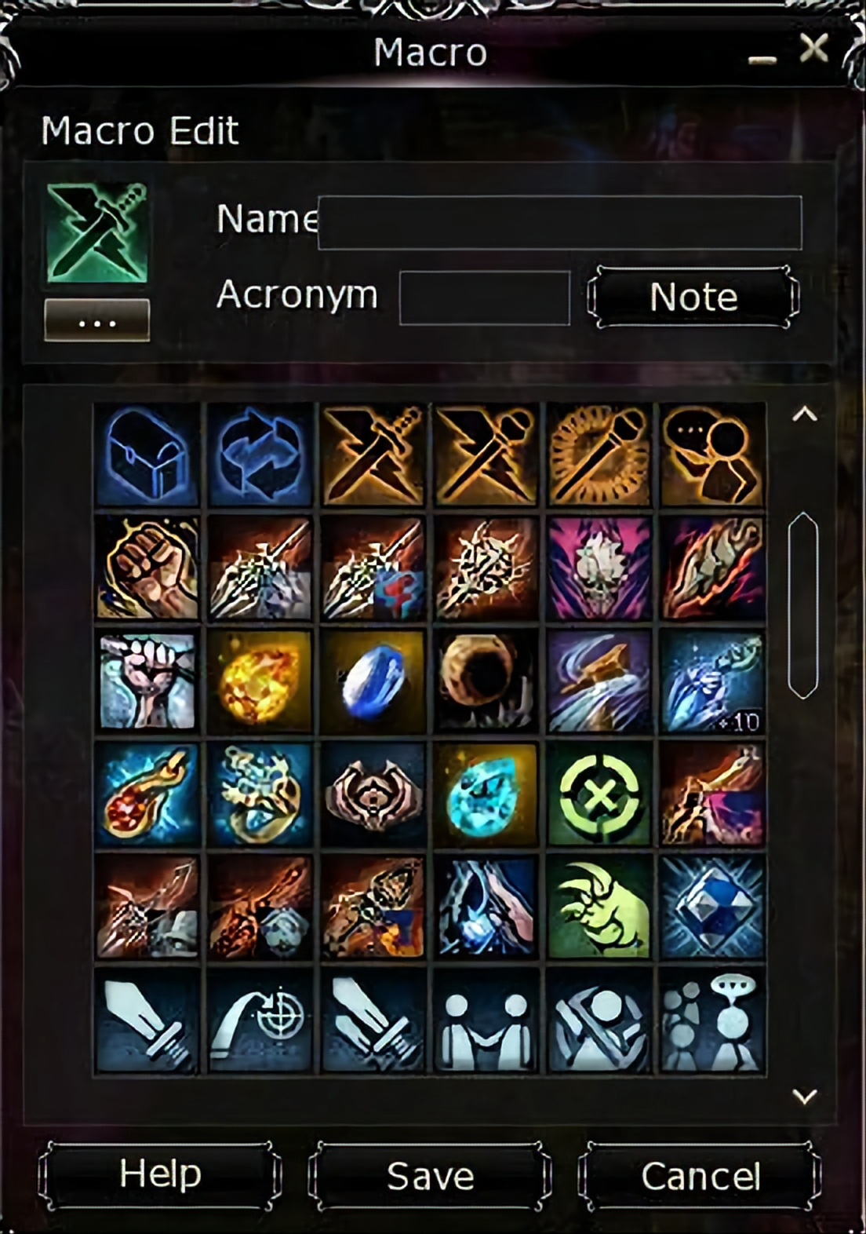Open the Note button

(x=693, y=297)
